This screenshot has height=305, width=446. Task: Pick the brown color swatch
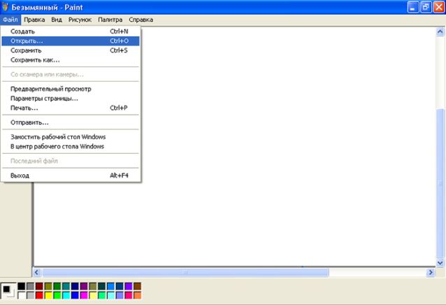(x=137, y=286)
